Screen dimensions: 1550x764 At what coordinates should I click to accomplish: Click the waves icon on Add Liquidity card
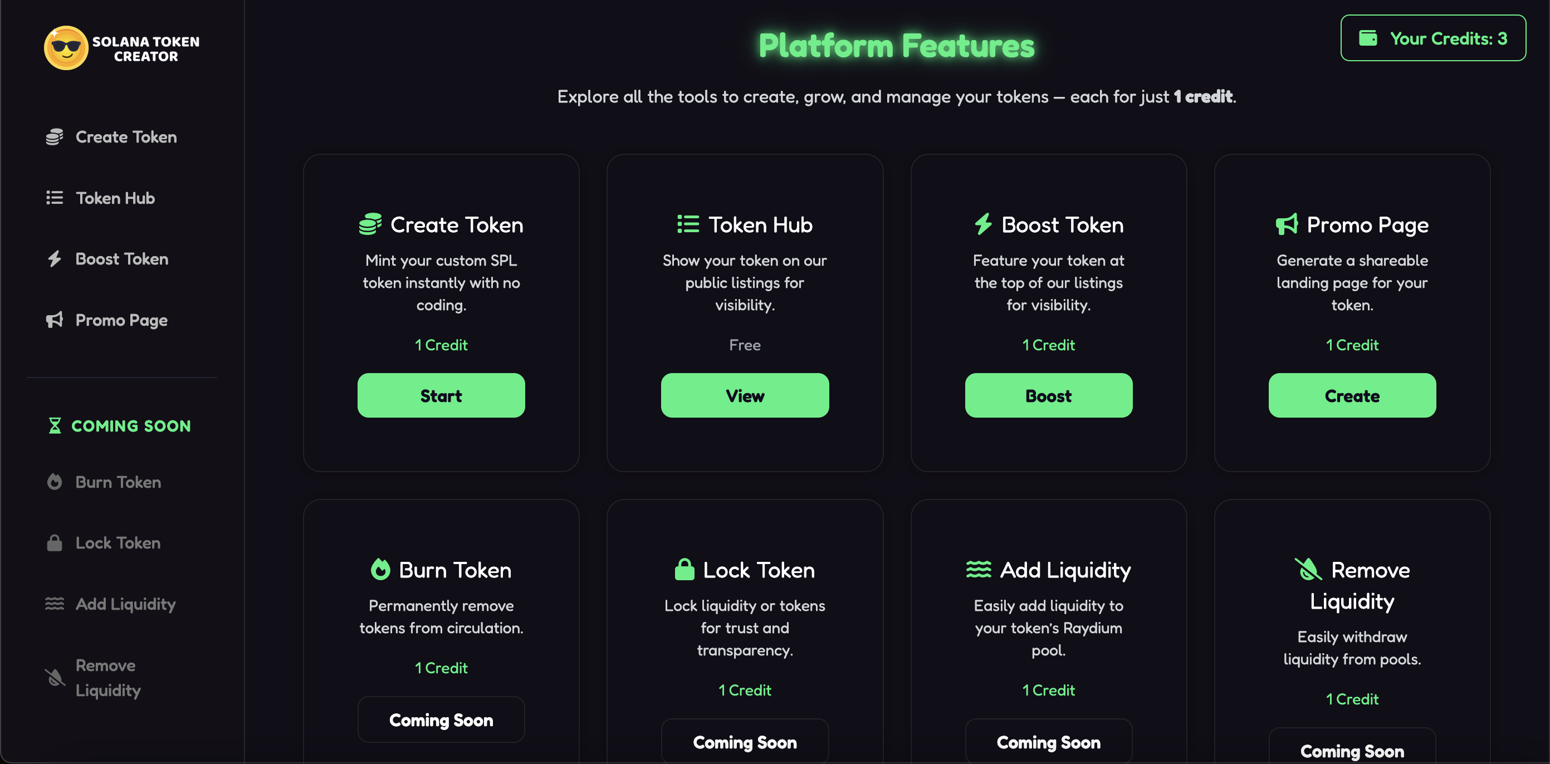[x=979, y=569]
